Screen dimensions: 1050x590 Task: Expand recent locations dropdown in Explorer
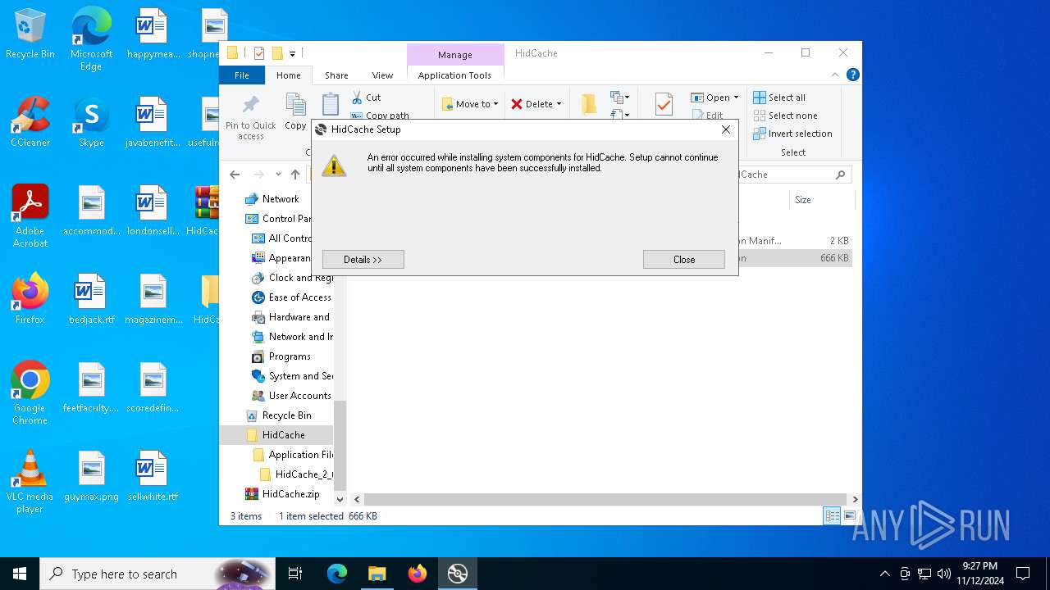(x=278, y=175)
